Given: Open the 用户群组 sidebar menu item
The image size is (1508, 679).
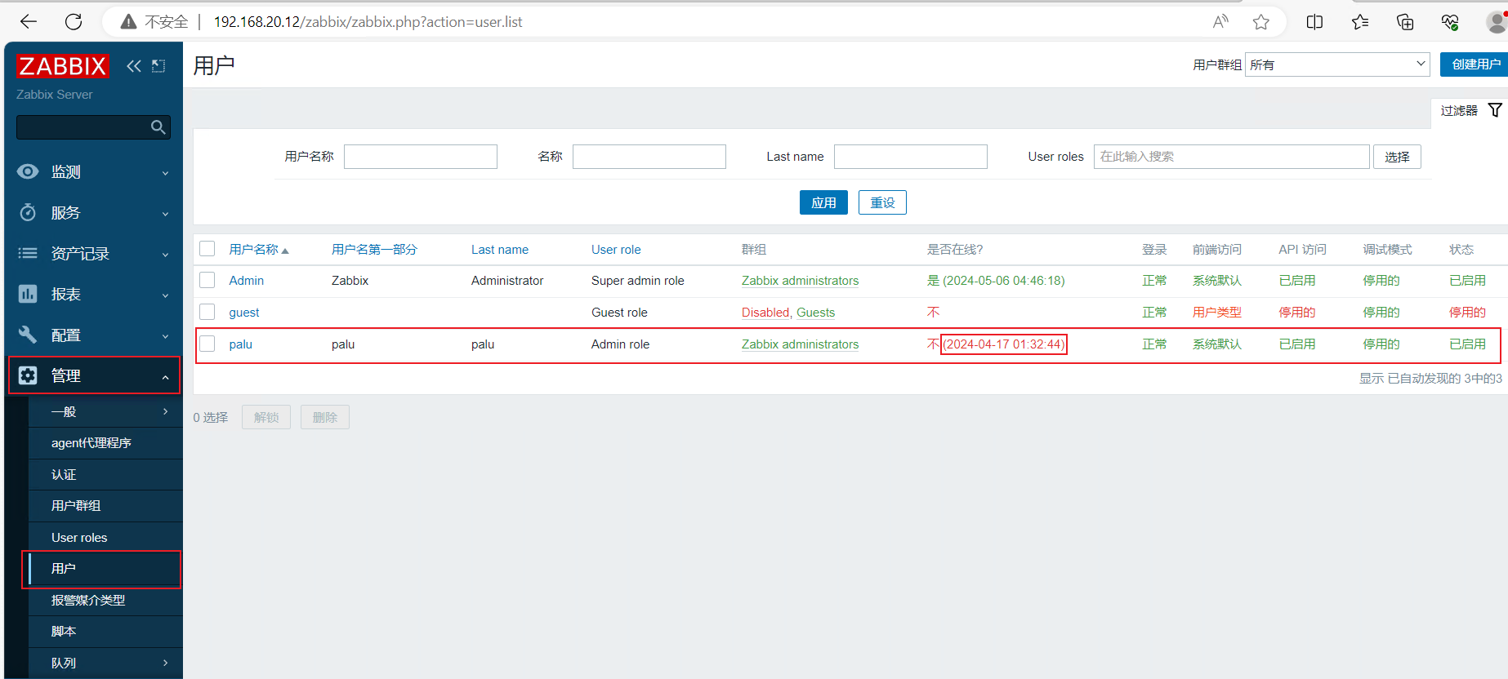Looking at the screenshot, I should [105, 505].
